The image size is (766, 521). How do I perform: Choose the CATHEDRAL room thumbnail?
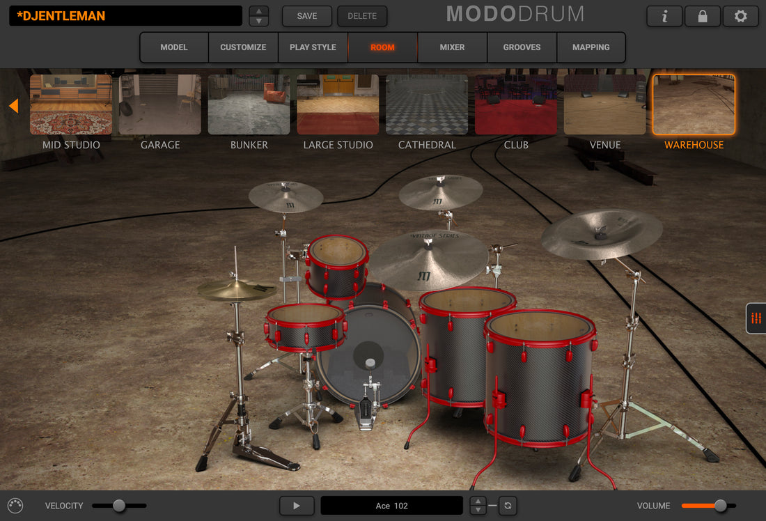point(426,104)
